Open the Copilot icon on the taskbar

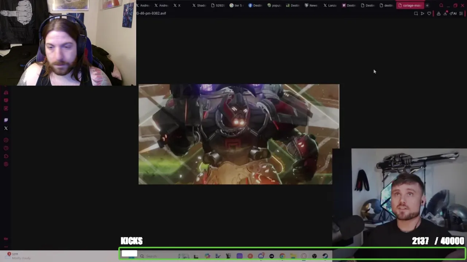tap(208, 256)
